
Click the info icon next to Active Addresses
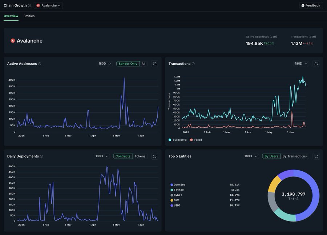pyautogui.click(x=40, y=64)
